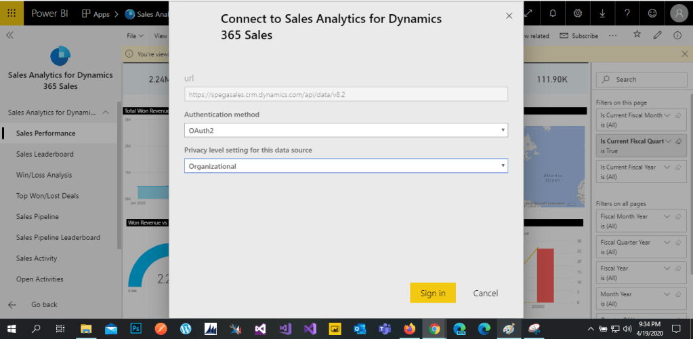This screenshot has width=693, height=339.
Task: Open the help question mark menu
Action: (627, 13)
